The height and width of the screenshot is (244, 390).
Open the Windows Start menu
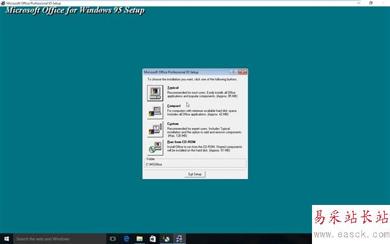6,239
